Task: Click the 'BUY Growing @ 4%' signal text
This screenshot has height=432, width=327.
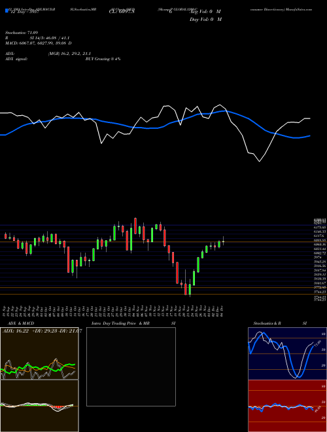Action: [x=103, y=59]
